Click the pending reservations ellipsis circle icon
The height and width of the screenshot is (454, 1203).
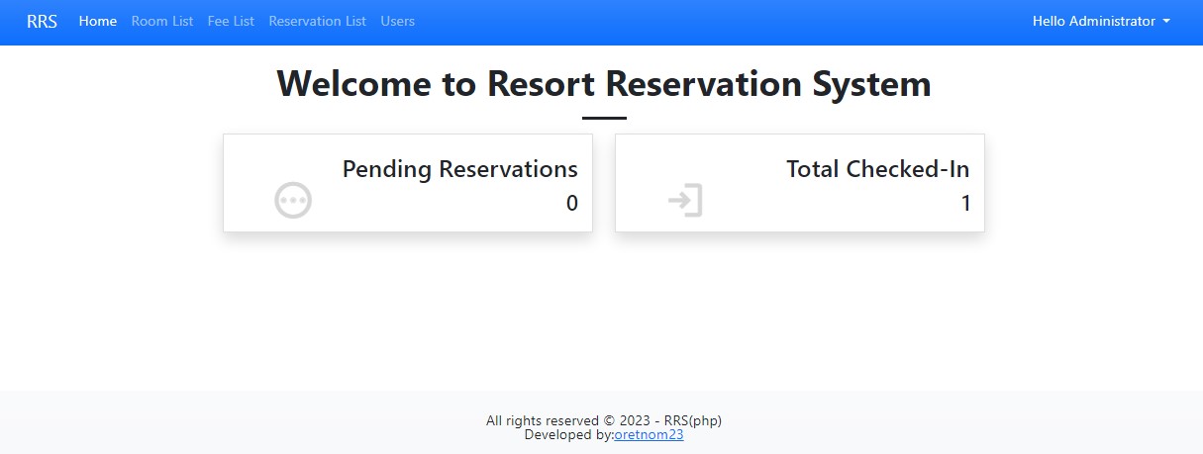[293, 200]
